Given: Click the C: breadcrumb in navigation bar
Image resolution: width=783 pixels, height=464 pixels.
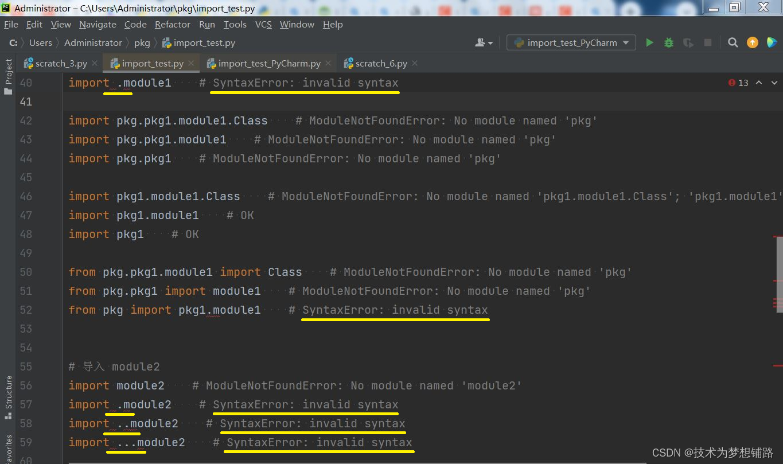Looking at the screenshot, I should [x=13, y=42].
